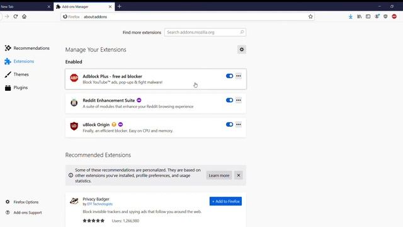403x227 pixels.
Task: Disable Adblock Plus with its toggle
Action: click(x=229, y=76)
